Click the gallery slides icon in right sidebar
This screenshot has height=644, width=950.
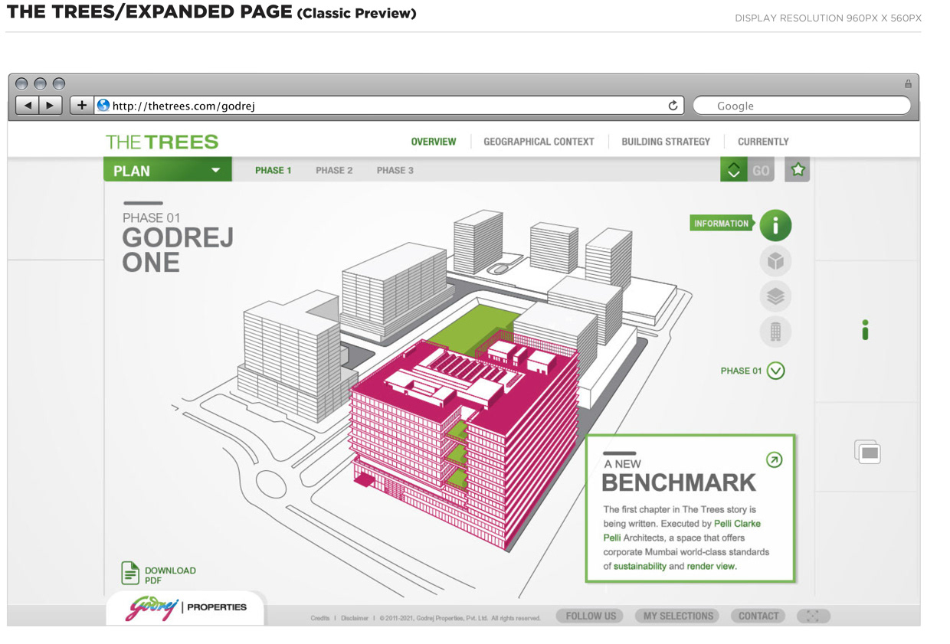(x=868, y=452)
